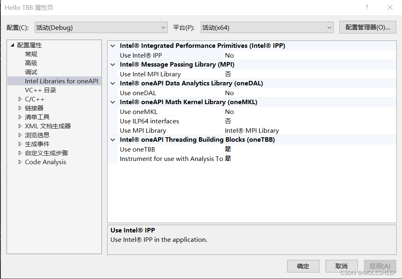Expand the 链接器 tree node
Viewport: 402px width, 279px height.
19,108
